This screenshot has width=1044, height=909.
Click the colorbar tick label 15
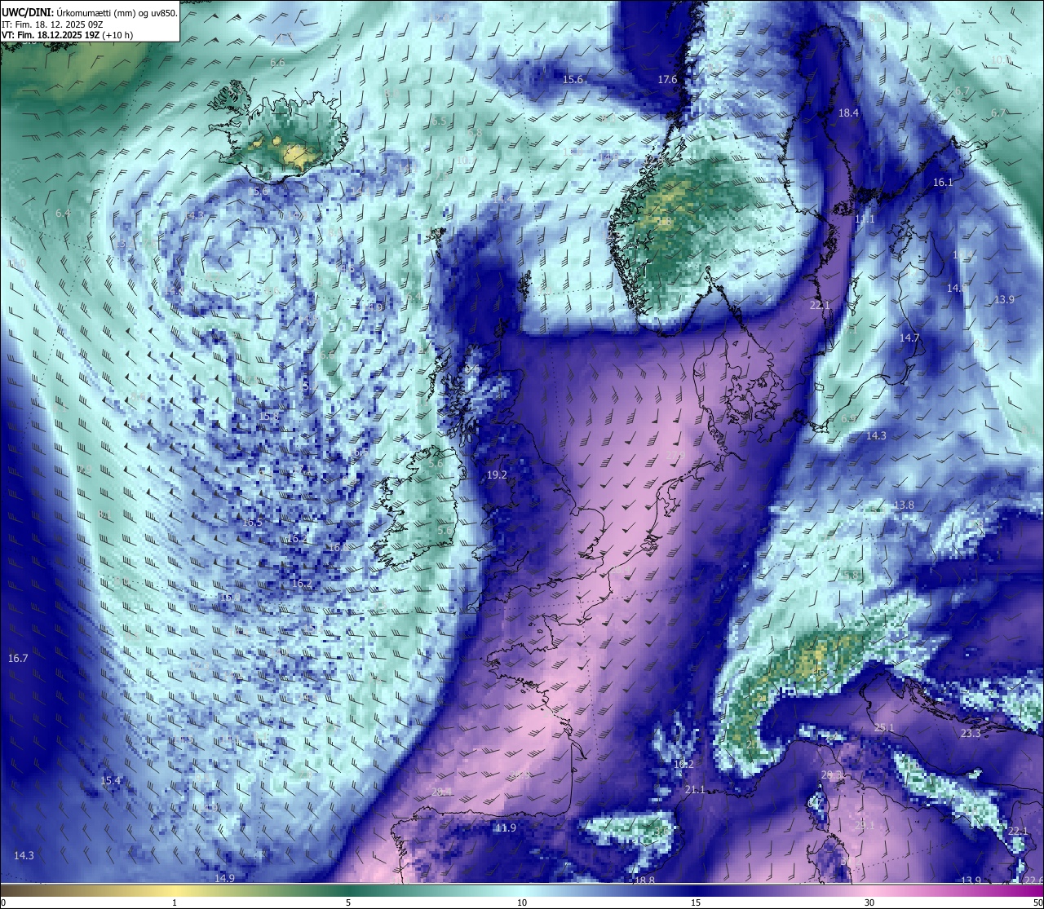(696, 902)
